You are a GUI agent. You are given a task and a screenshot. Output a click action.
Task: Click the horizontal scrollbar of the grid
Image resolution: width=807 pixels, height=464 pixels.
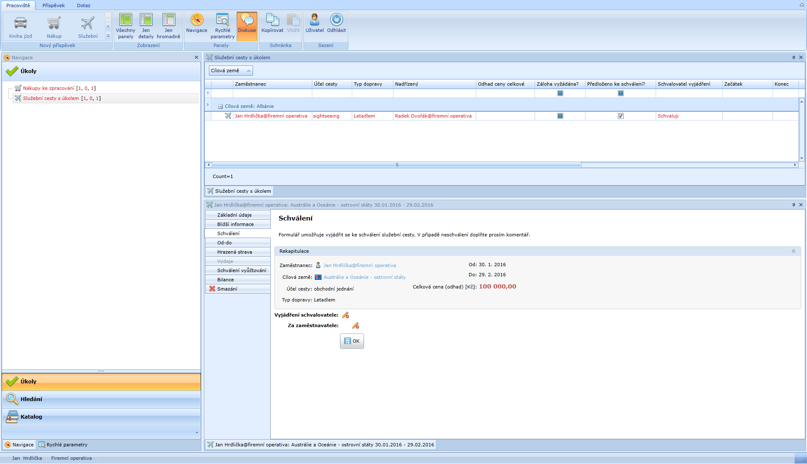[x=396, y=165]
